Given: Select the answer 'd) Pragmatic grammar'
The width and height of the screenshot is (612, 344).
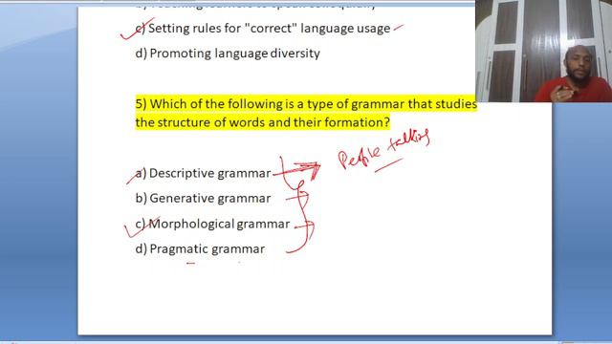Looking at the screenshot, I should pyautogui.click(x=200, y=248).
